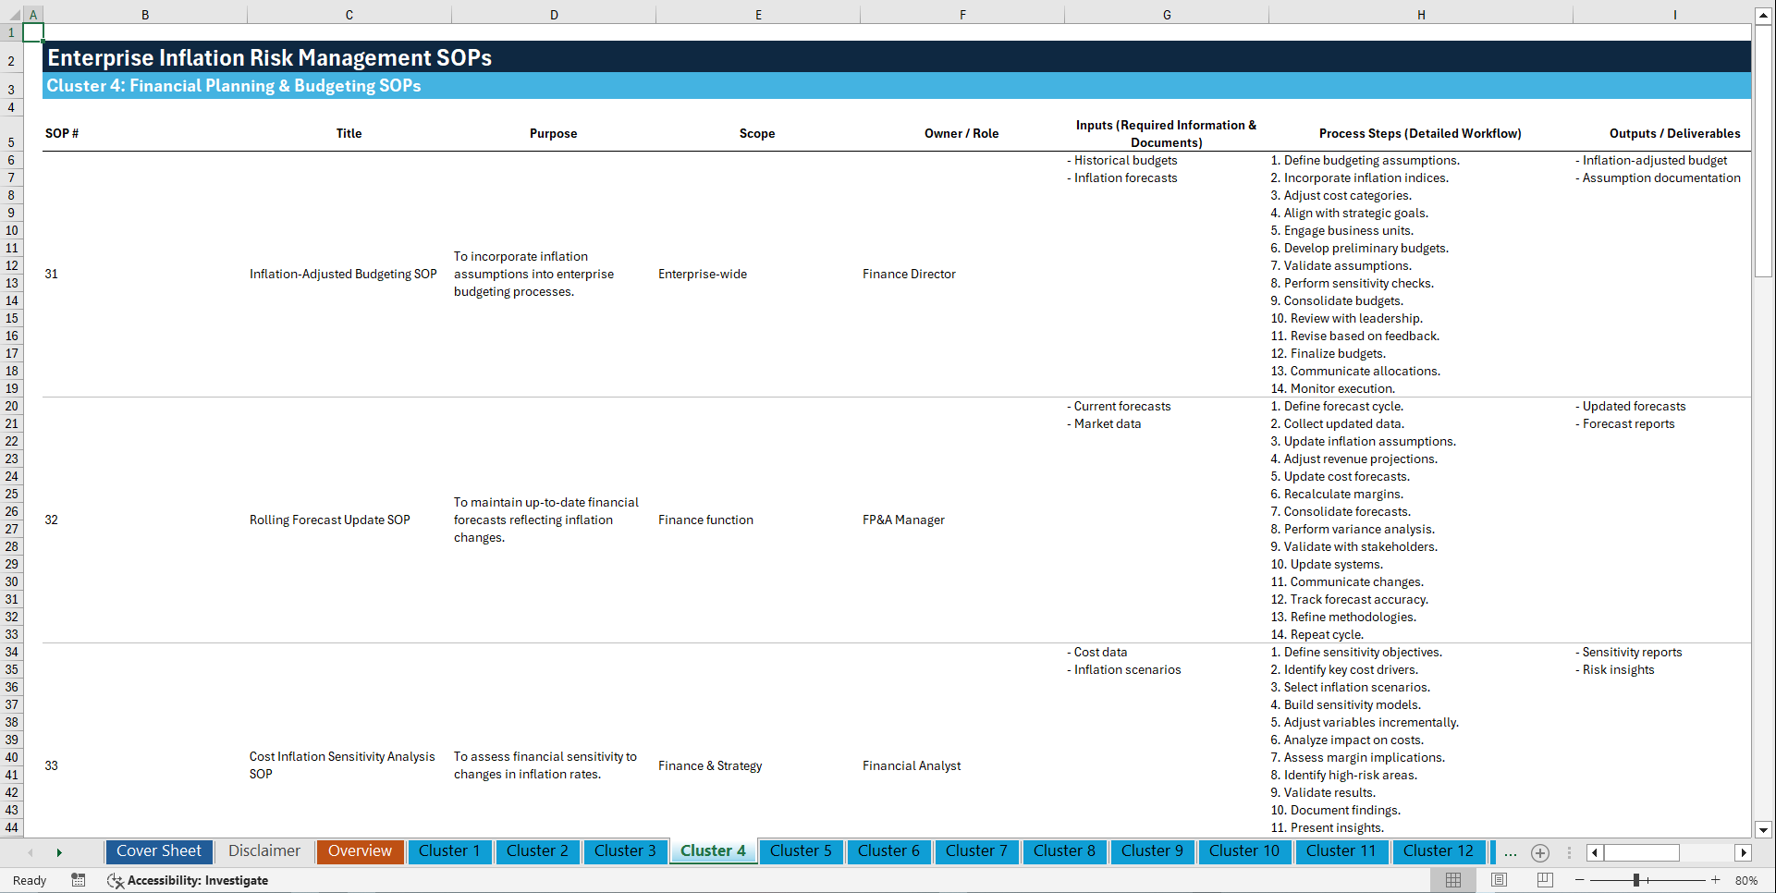1776x893 pixels.
Task: Activate the Ready status indicator
Action: (x=29, y=880)
